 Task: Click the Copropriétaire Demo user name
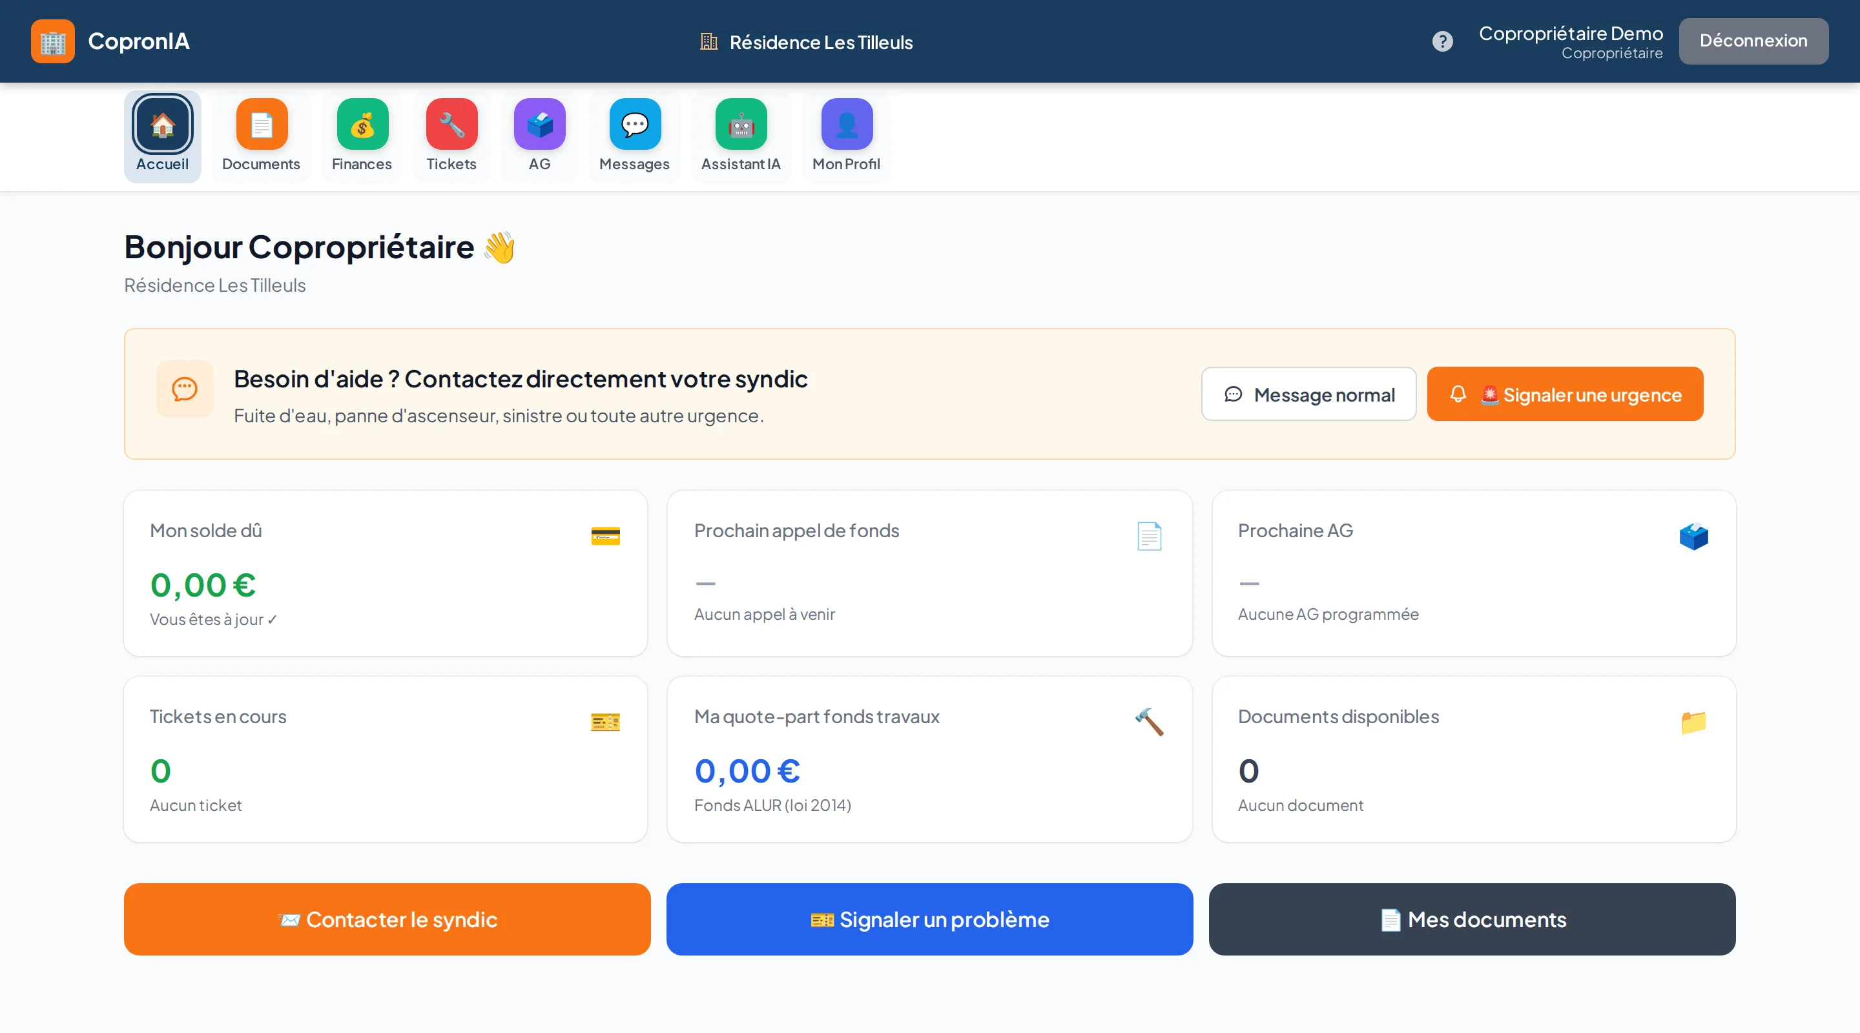[x=1571, y=33]
